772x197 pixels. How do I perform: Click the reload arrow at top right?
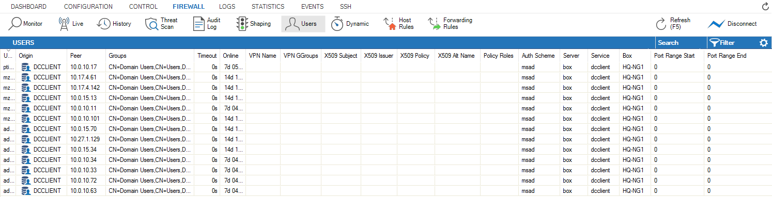point(765,7)
